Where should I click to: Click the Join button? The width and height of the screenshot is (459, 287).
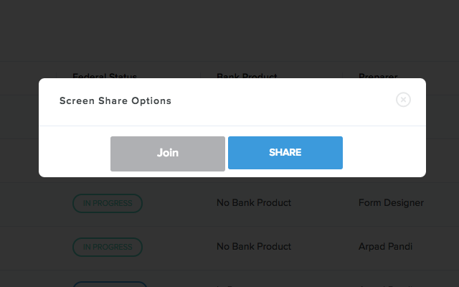point(168,154)
